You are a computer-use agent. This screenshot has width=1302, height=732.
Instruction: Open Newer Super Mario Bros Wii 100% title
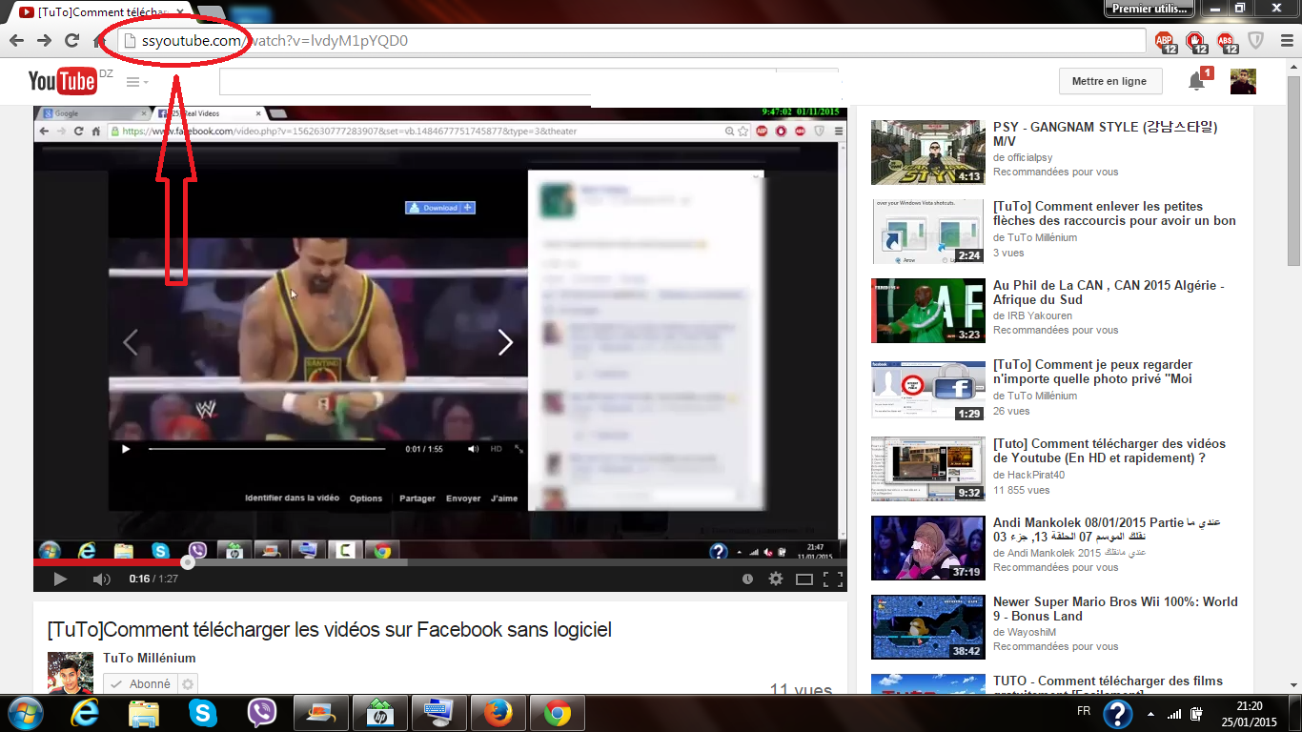coord(1115,609)
